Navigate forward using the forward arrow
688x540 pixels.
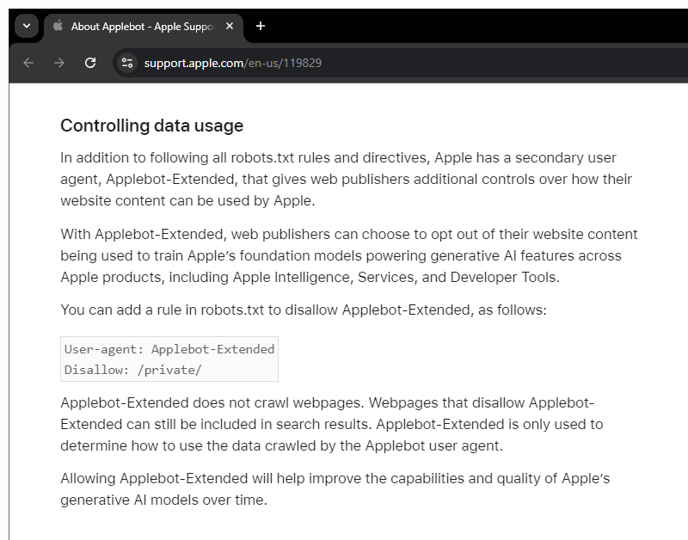pyautogui.click(x=58, y=63)
